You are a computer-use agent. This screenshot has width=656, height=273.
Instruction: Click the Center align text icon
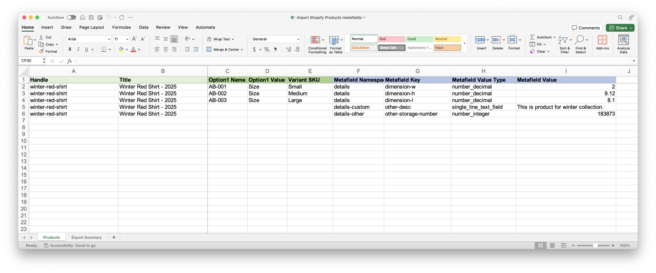click(166, 49)
